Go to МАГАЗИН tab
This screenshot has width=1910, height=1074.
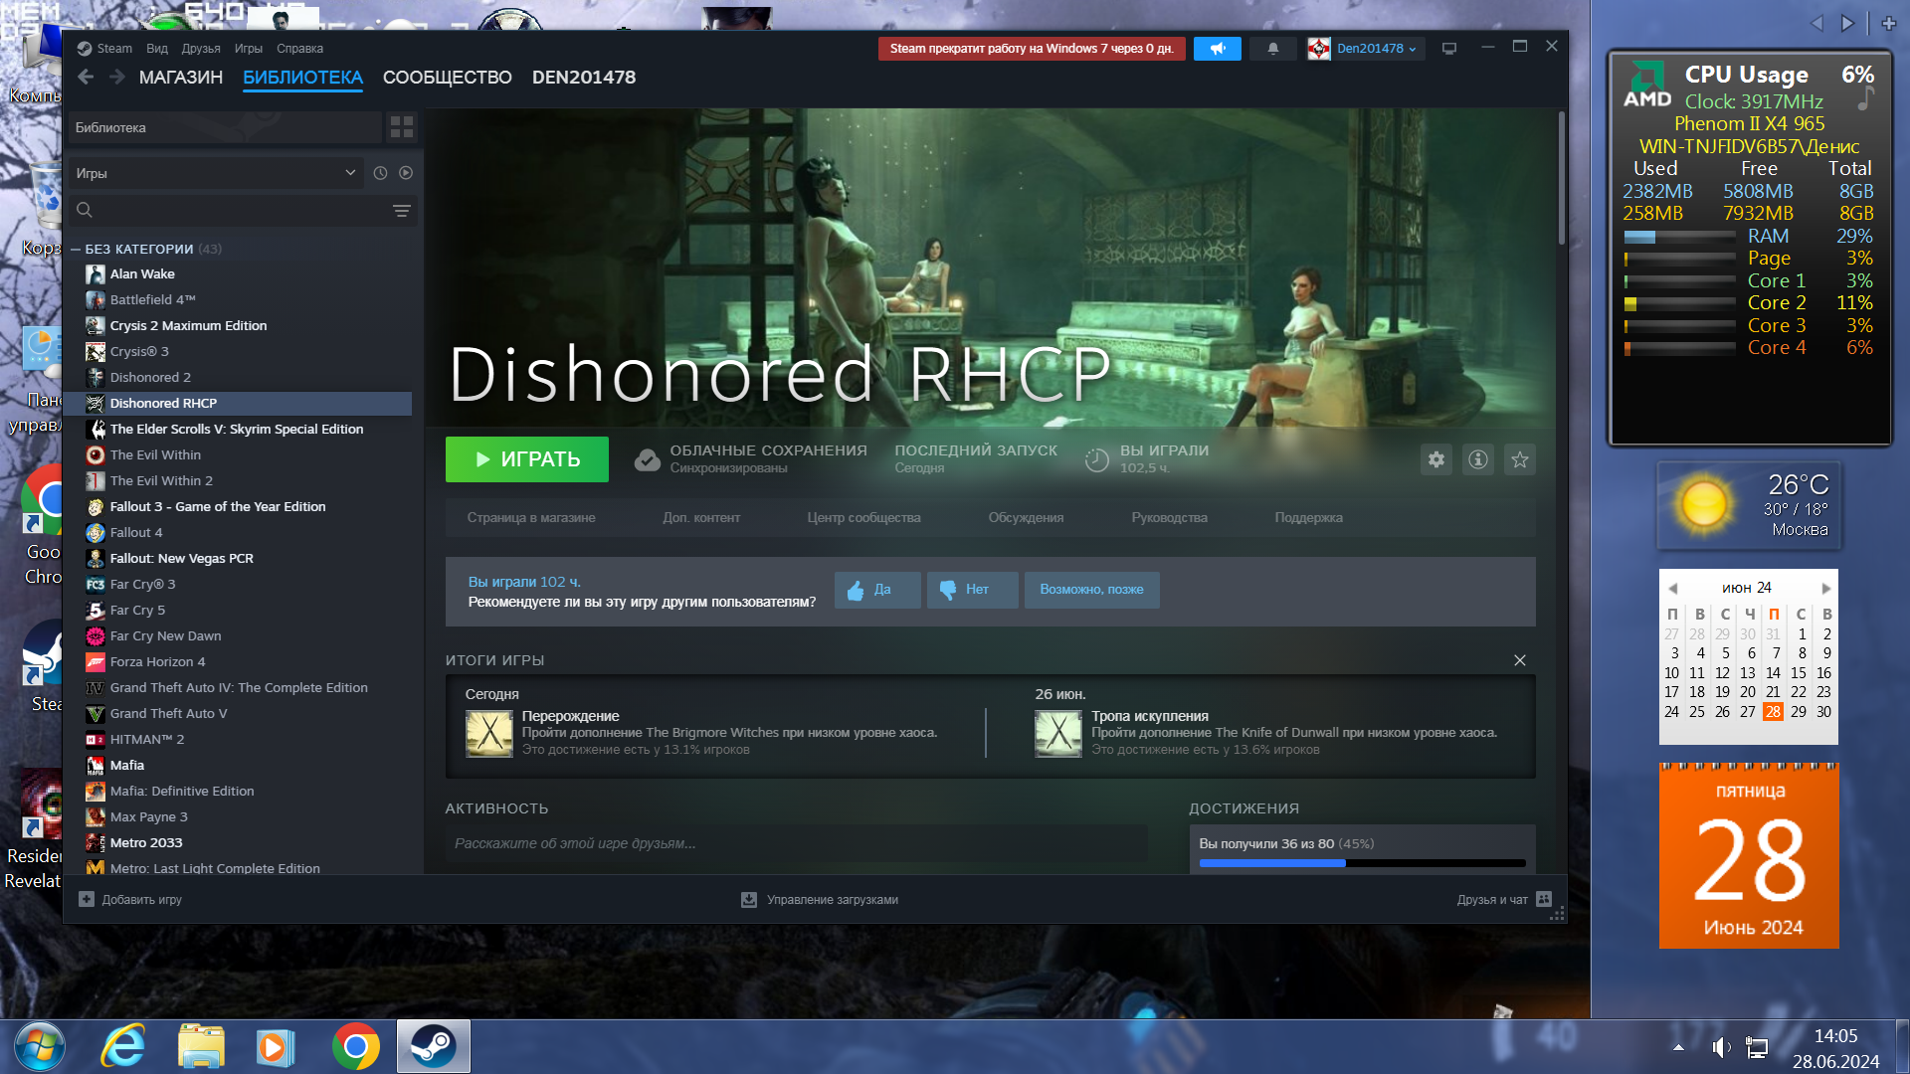(181, 78)
